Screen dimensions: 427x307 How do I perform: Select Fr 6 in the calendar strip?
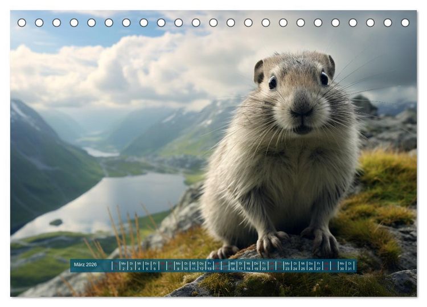click(x=155, y=266)
